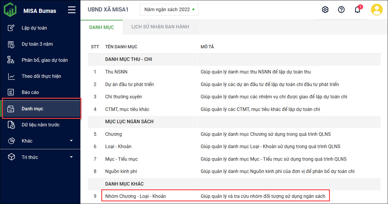Image resolution: width=388 pixels, height=204 pixels.
Task: Expand the Tri thức submenu arrow
Action: [x=71, y=157]
